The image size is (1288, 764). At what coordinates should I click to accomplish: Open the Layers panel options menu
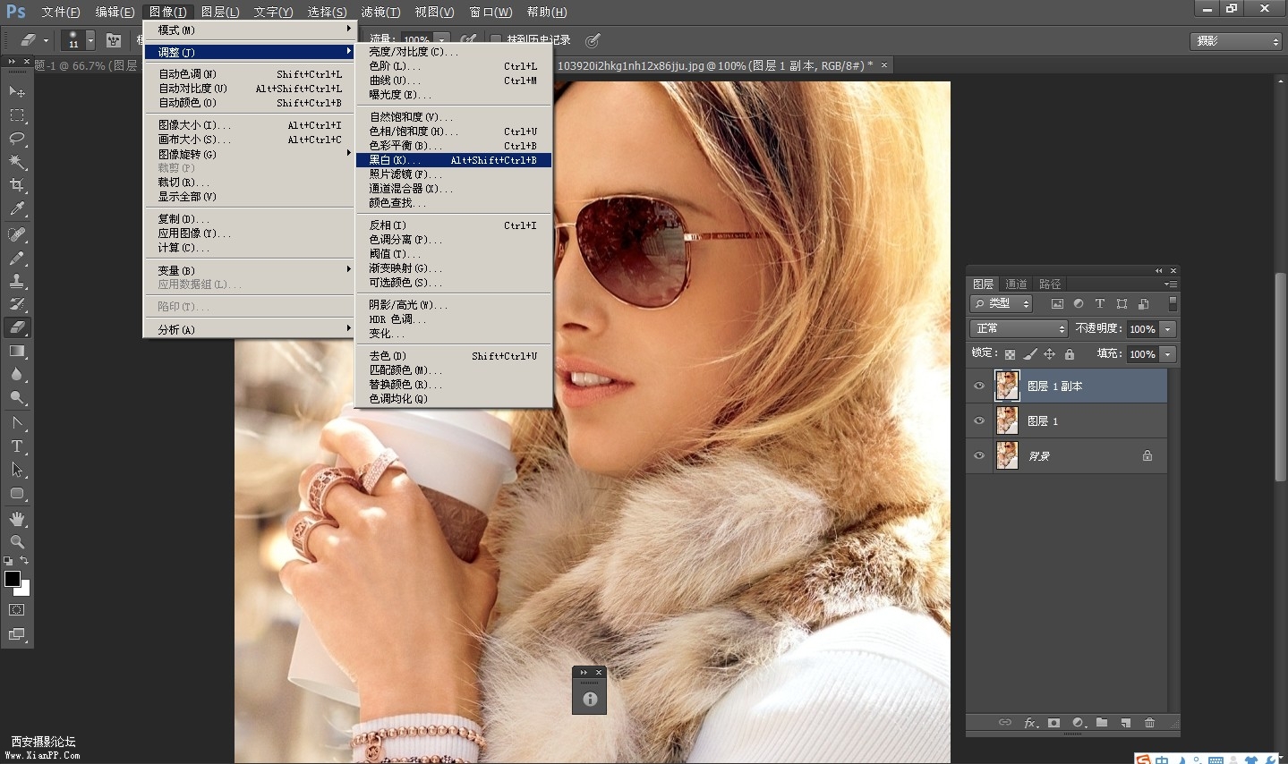(x=1170, y=284)
